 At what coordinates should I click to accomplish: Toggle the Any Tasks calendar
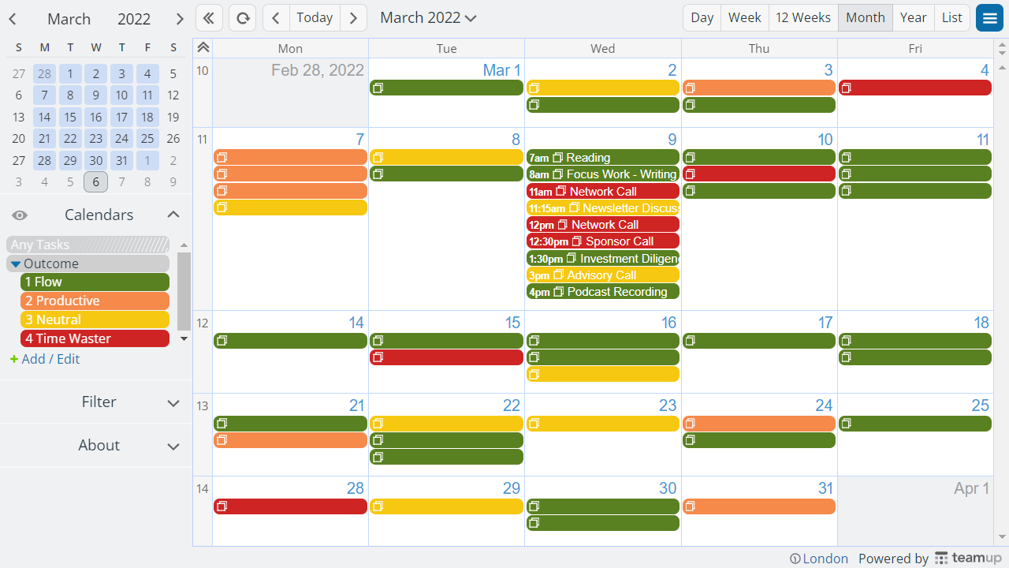87,245
